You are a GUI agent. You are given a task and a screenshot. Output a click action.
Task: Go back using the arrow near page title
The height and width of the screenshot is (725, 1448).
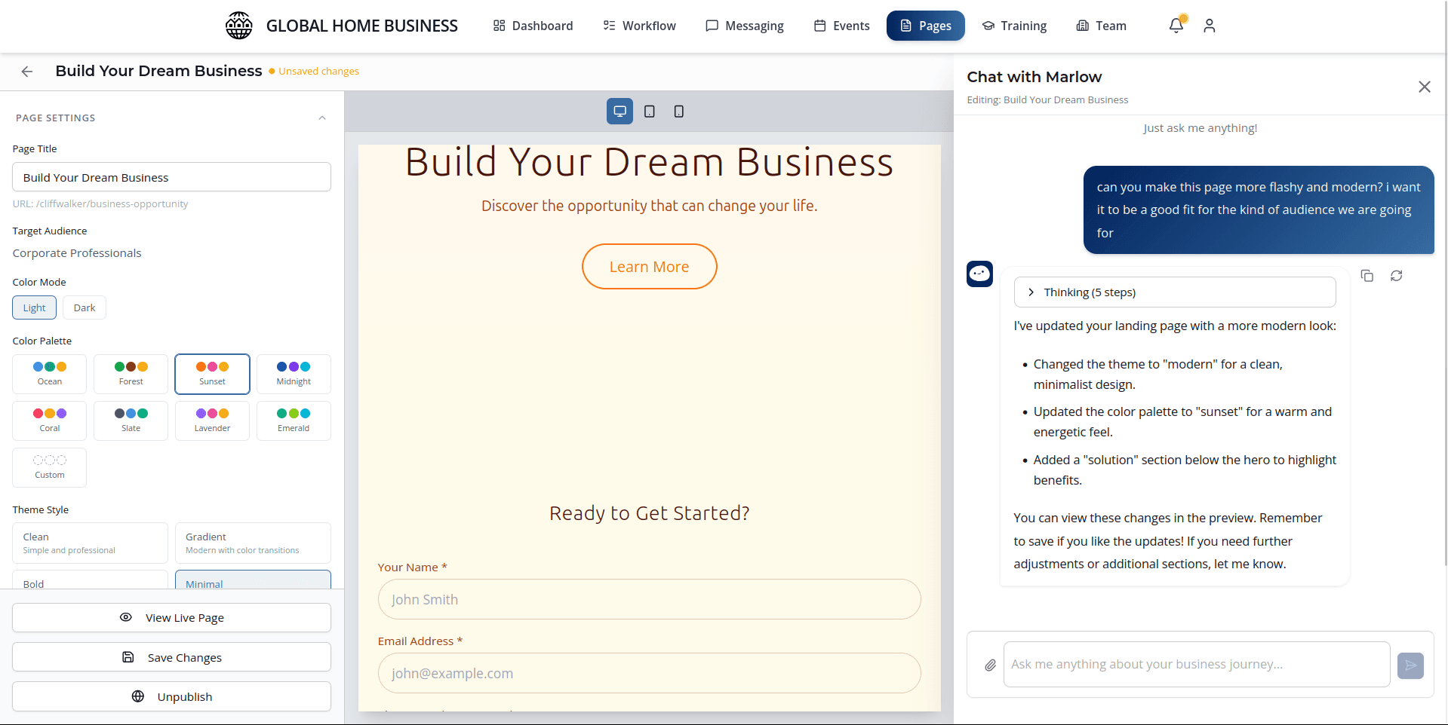27,71
